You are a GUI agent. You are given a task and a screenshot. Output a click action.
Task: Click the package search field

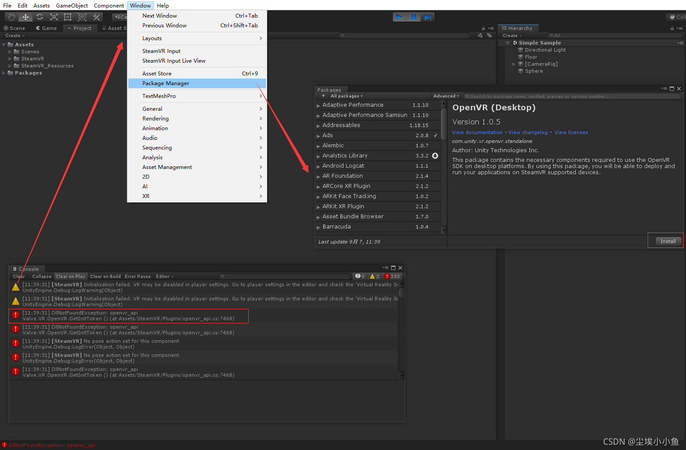tap(572, 96)
